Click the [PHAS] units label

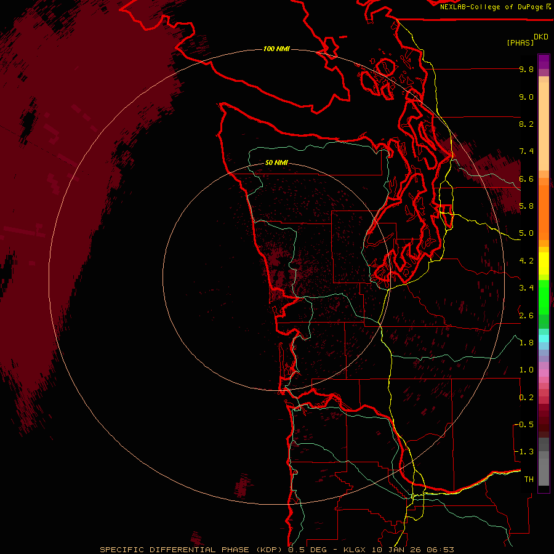tap(520, 42)
